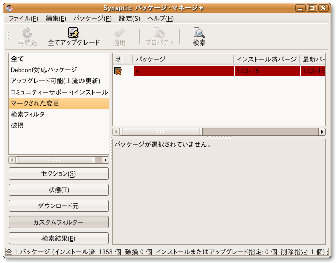Screen dimensions: 336x263
Task: Open the 設定(S) menu
Action: [130, 18]
